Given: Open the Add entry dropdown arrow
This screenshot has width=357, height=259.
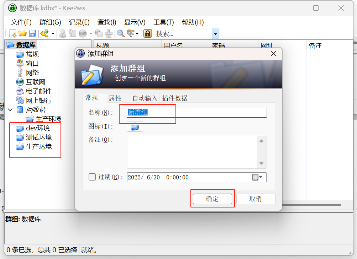Looking at the screenshot, I should pos(53,34).
